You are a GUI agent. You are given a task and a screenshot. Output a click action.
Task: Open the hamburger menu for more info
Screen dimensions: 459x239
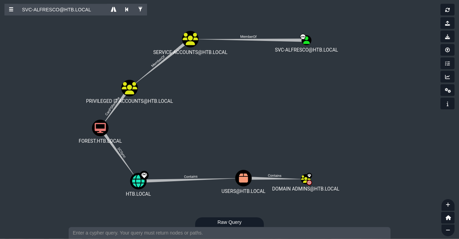(11, 10)
